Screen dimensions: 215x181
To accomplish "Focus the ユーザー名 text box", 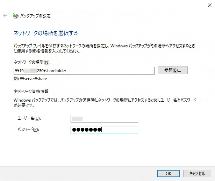I will (x=104, y=119).
